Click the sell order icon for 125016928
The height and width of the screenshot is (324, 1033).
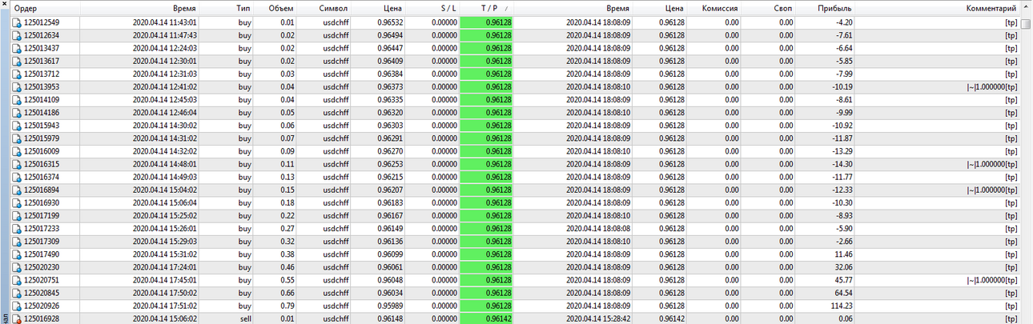tap(17, 318)
